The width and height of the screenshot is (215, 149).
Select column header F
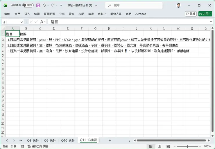82,29
